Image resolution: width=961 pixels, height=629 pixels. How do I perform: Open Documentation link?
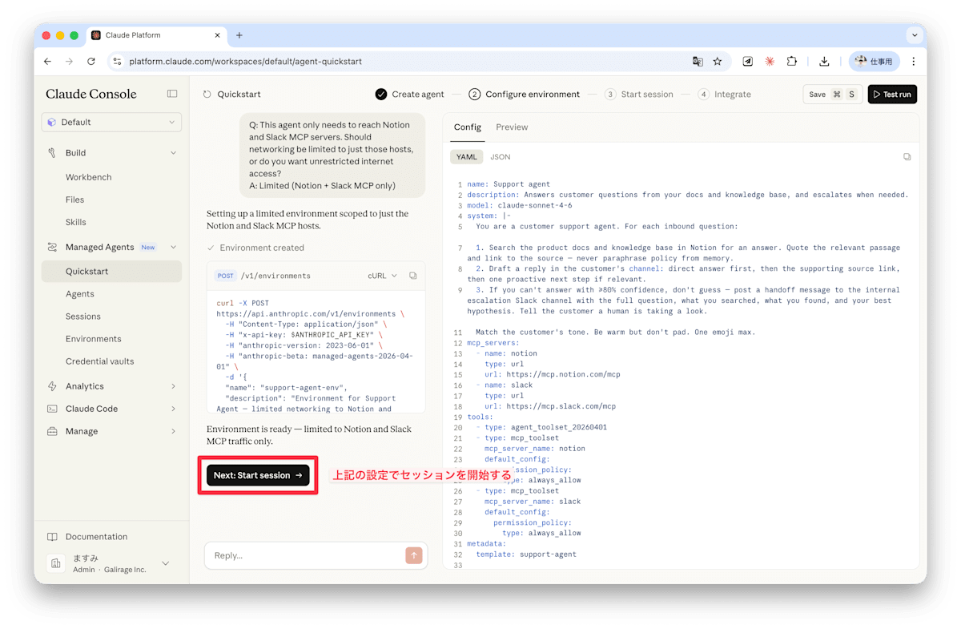[x=96, y=537]
